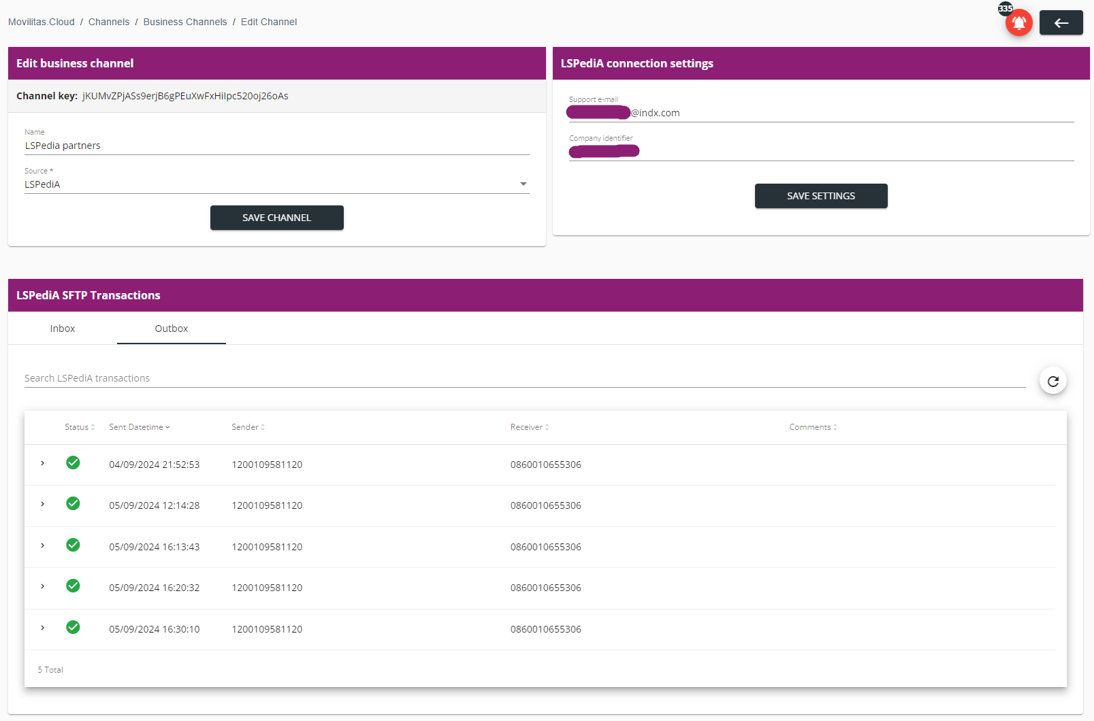Expand the 05/09/2024 16:13:43 transaction row
Viewport: 1094px width, 721px height.
pos(42,546)
